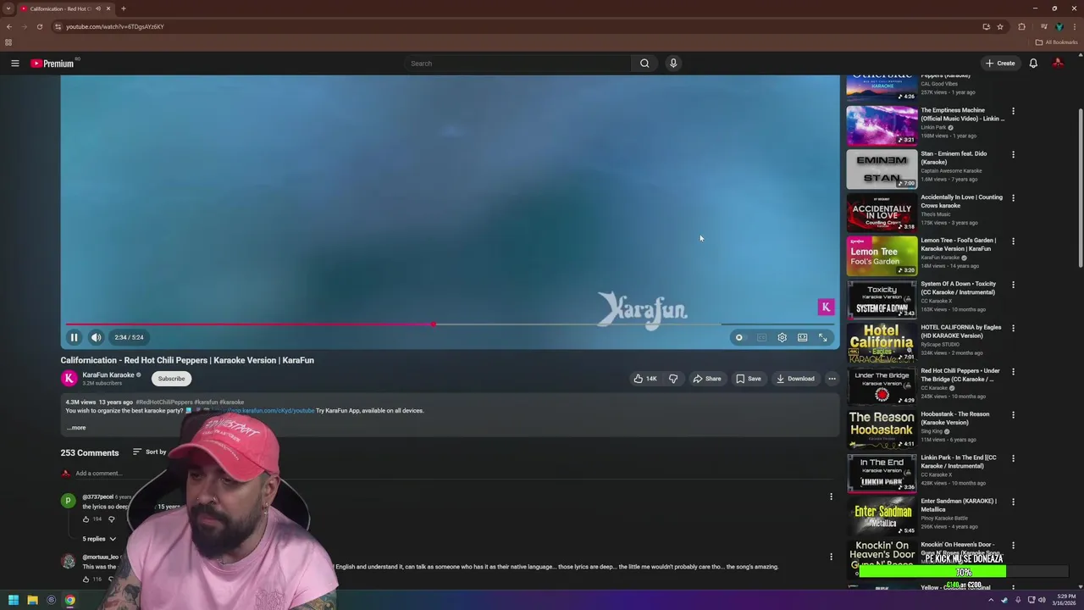Open the Create button menu
Screen dimensions: 1084x610
pos(1000,64)
